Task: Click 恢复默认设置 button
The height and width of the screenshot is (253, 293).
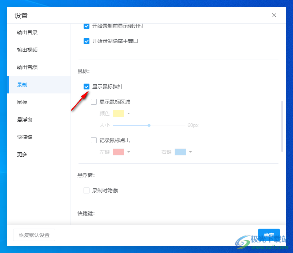Action: (x=34, y=235)
